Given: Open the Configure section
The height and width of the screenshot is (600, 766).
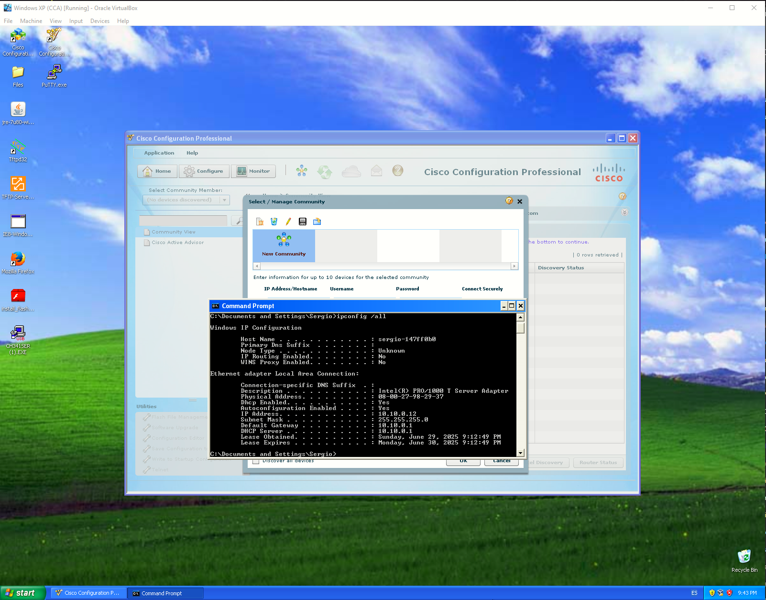Looking at the screenshot, I should pos(204,171).
